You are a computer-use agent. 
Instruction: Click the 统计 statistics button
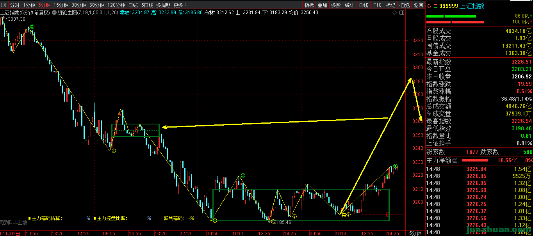pos(349,5)
